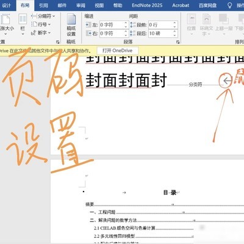Click the 目录 heading in document
Viewport: 244px width, 244px height.
tap(170, 192)
